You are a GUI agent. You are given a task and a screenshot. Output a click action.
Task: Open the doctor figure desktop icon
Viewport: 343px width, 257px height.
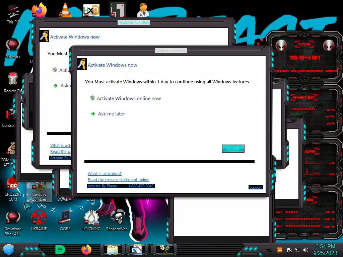click(143, 10)
